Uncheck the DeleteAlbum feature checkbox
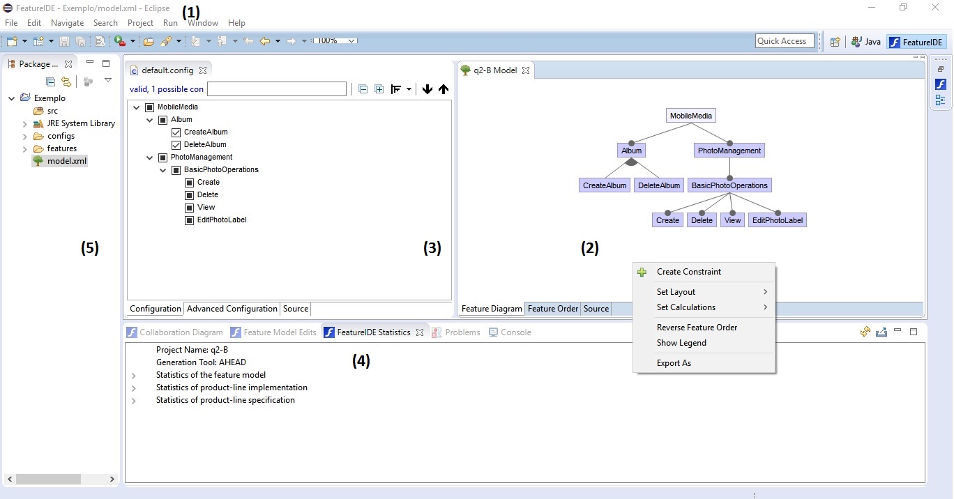 pyautogui.click(x=176, y=145)
